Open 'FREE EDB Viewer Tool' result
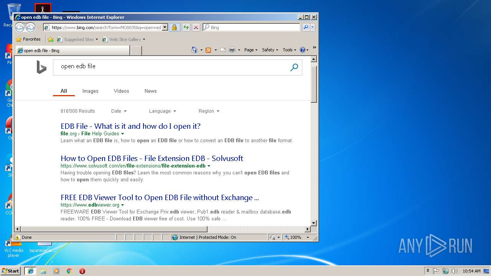The width and height of the screenshot is (491, 276). click(160, 197)
